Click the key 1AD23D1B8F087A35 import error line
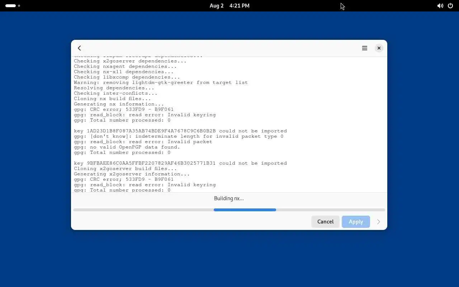 [x=180, y=131]
